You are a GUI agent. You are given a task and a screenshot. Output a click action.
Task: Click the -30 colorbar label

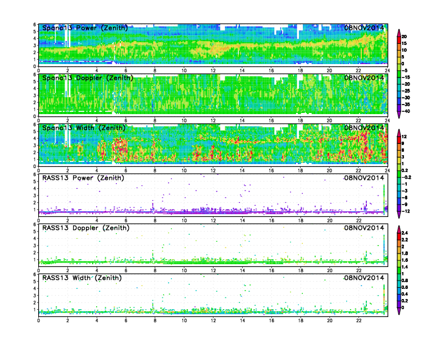[x=406, y=98]
